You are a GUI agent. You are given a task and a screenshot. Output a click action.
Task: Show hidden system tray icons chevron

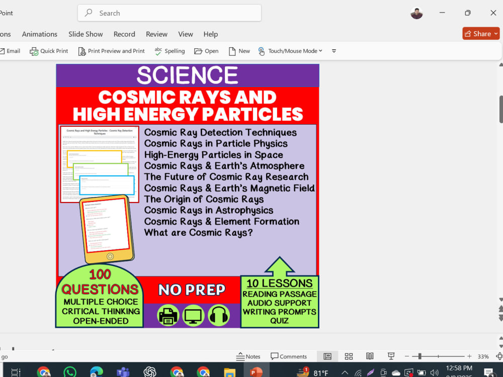(345, 372)
